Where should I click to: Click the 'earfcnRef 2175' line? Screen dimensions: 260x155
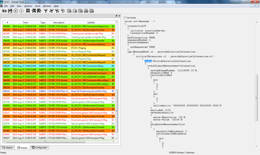pyautogui.click(x=161, y=110)
